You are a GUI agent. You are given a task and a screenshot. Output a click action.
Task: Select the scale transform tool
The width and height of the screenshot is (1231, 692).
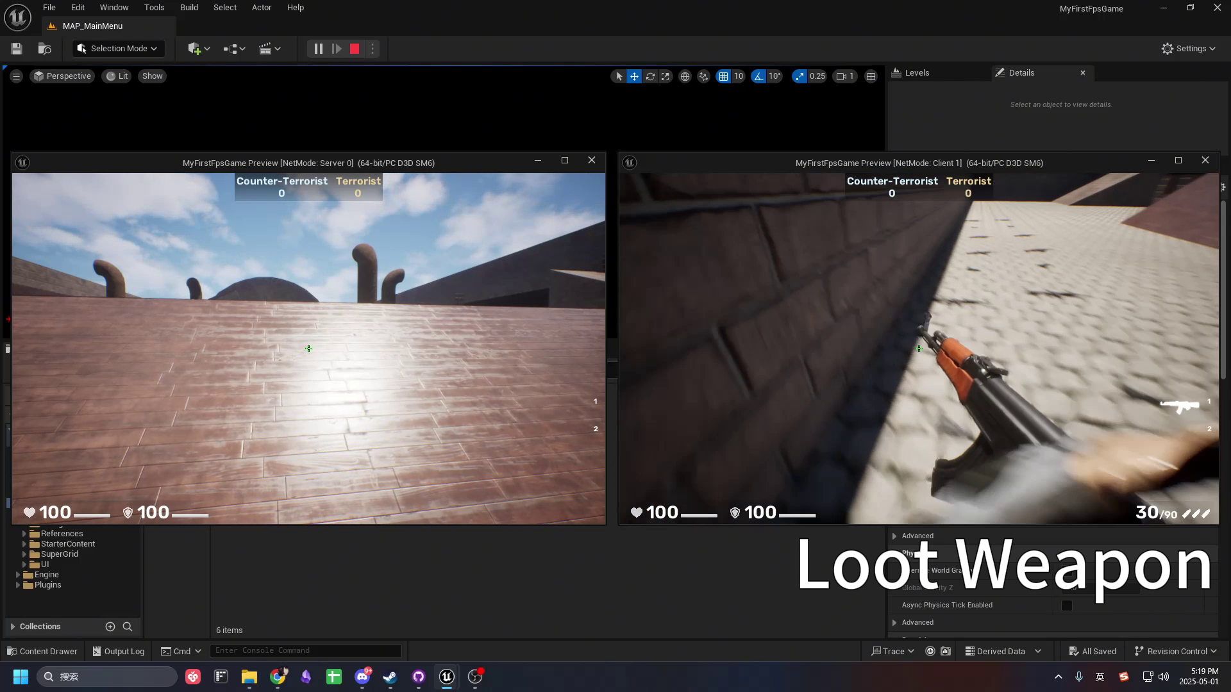[666, 76]
